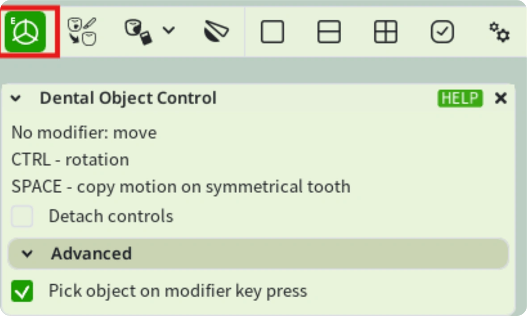The image size is (527, 316).
Task: Enable the Detach controls checkbox
Action: click(x=22, y=216)
